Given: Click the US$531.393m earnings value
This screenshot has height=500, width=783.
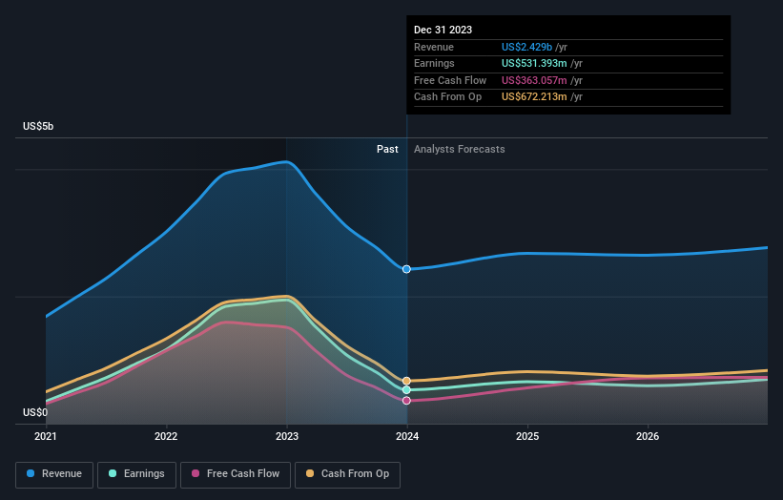Looking at the screenshot, I should pyautogui.click(x=534, y=63).
